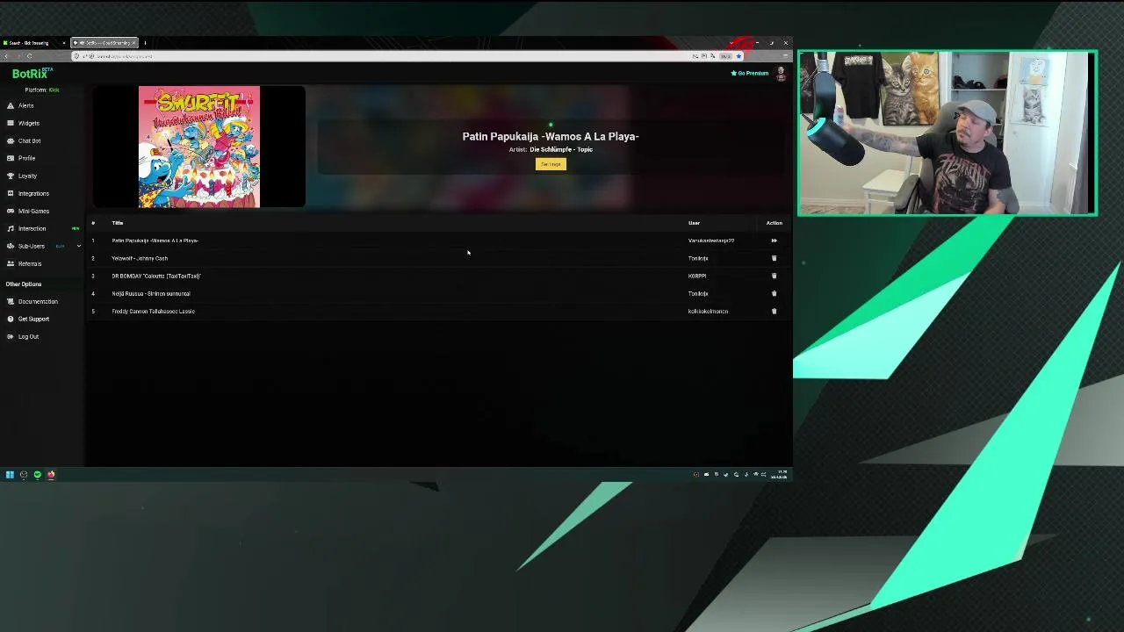Click the user name 'KORPPI'

point(697,276)
